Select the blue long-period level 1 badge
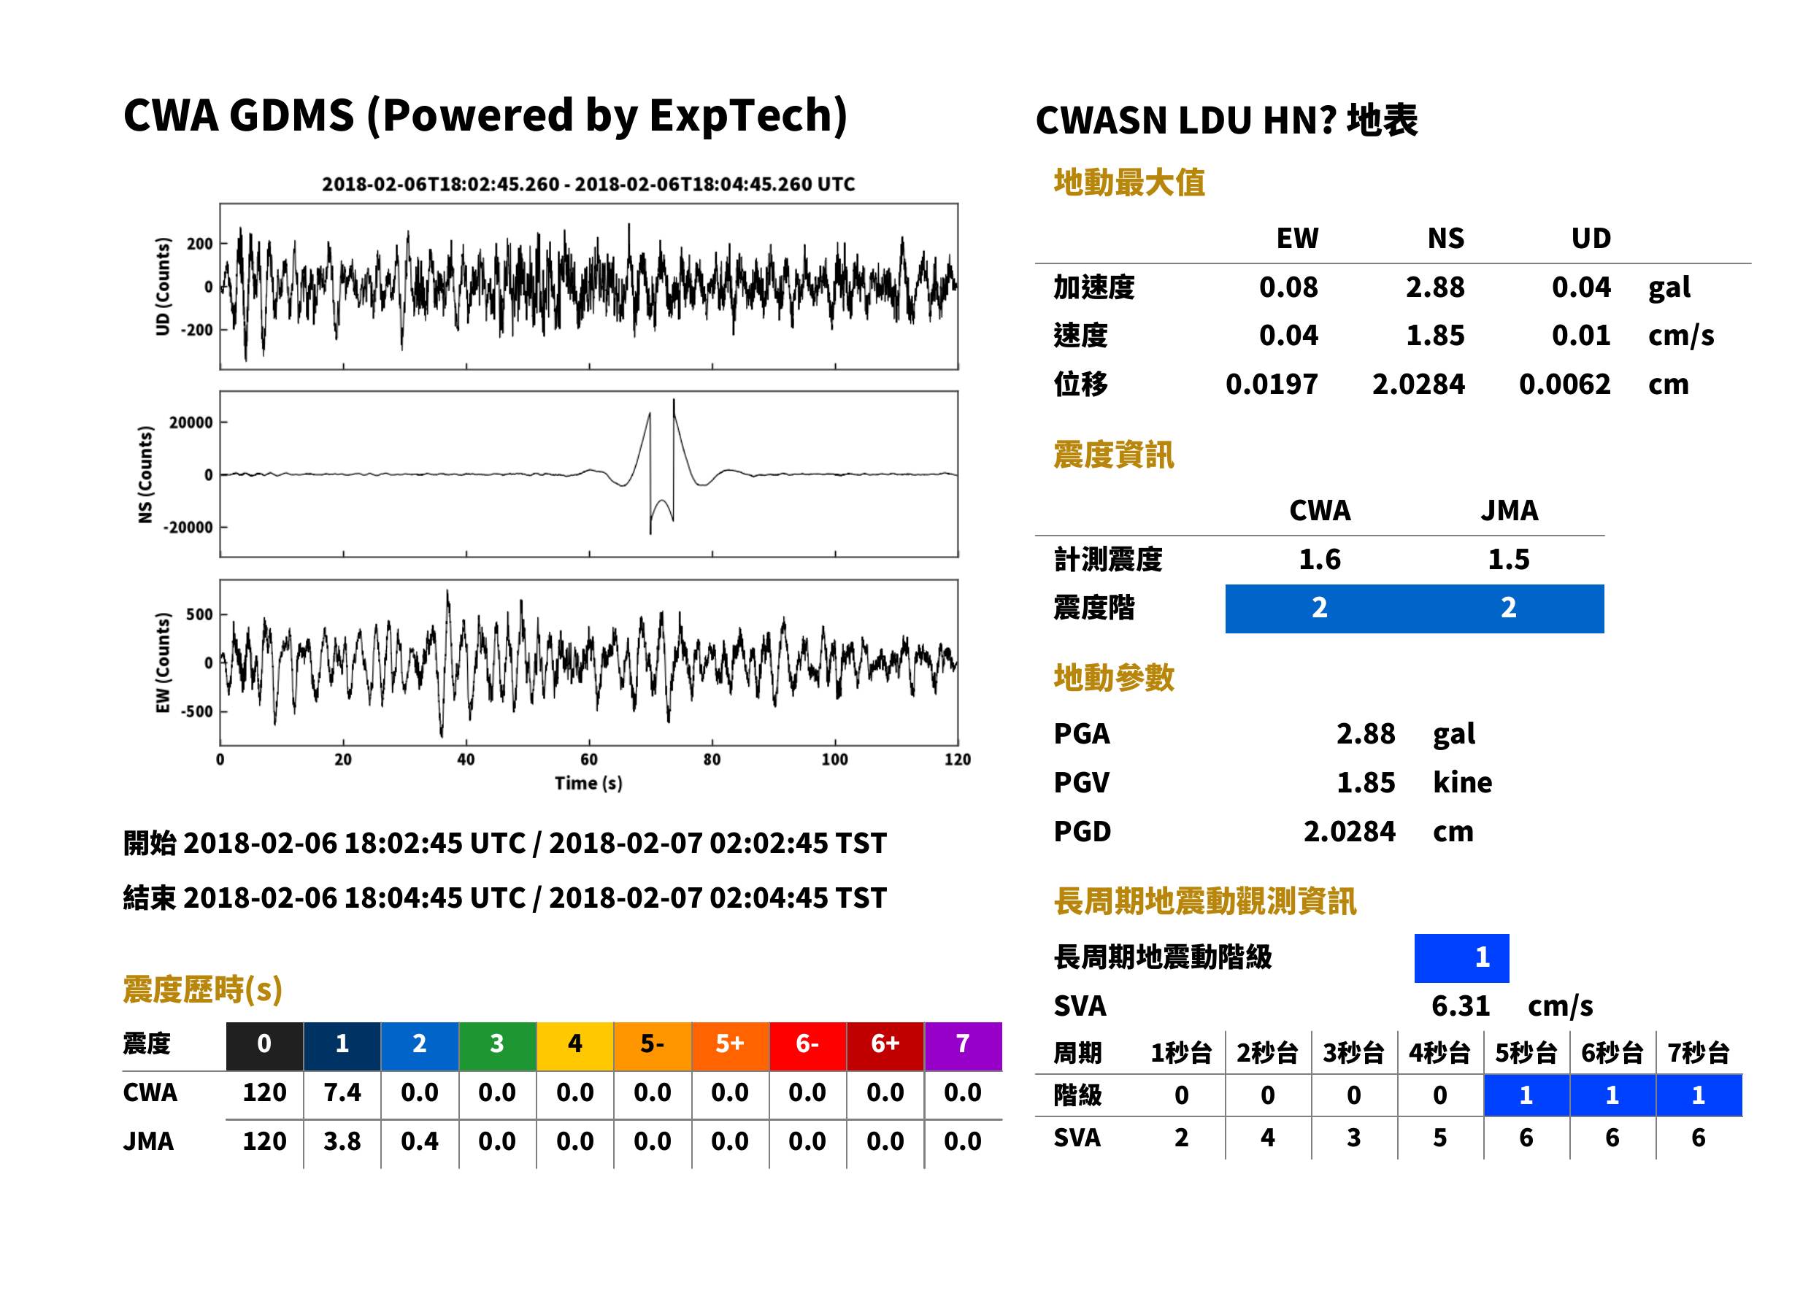 (x=1461, y=958)
